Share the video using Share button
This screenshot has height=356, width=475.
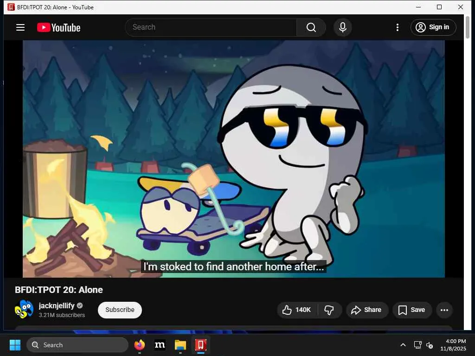[x=366, y=310]
